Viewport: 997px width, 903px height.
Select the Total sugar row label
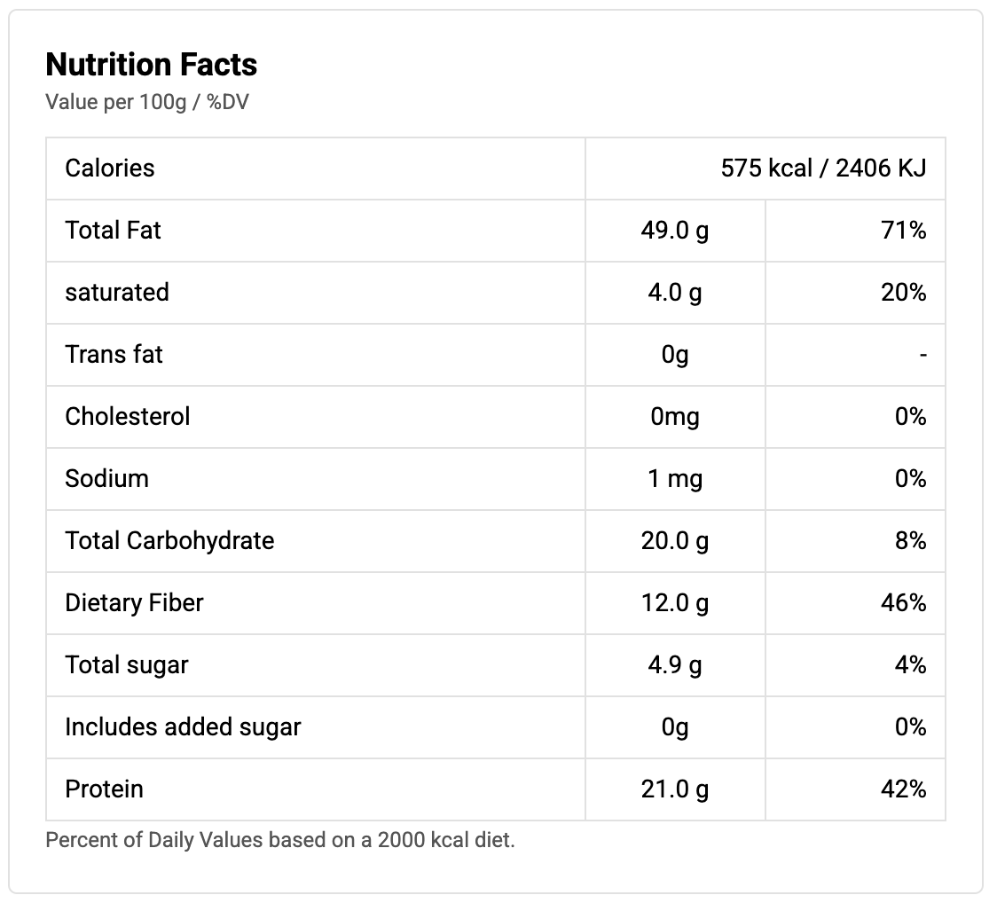pyautogui.click(x=127, y=664)
